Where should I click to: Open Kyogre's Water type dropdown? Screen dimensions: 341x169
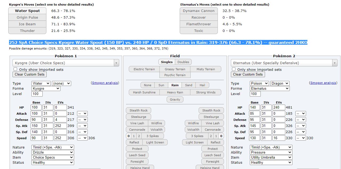pos(41,83)
